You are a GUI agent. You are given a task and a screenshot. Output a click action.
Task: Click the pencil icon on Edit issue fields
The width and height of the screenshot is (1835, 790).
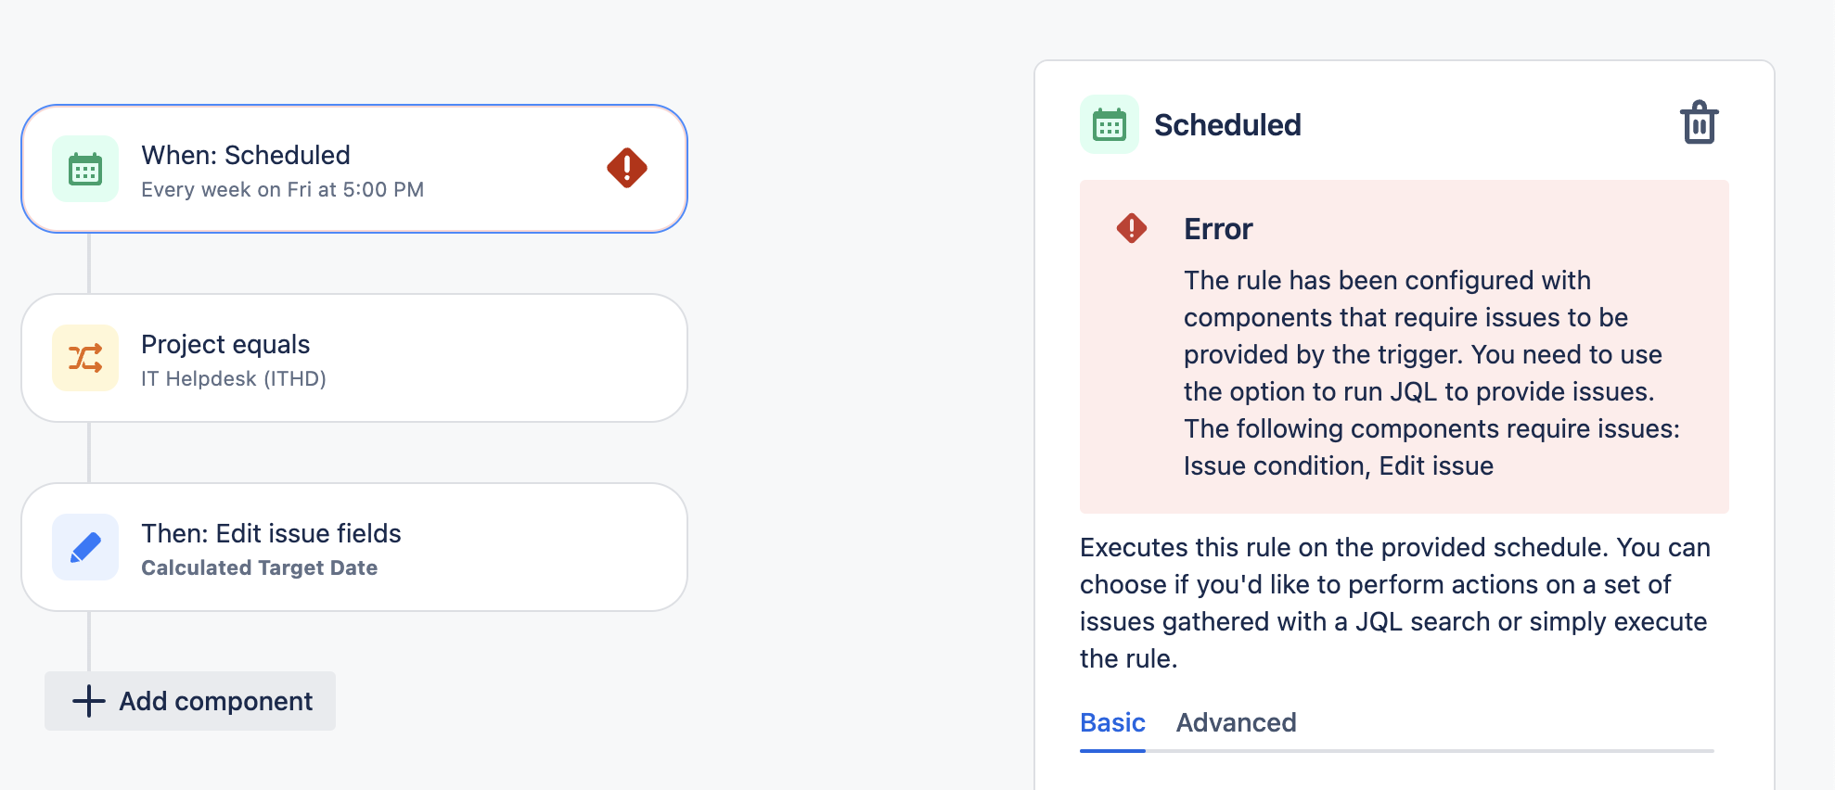coord(84,547)
